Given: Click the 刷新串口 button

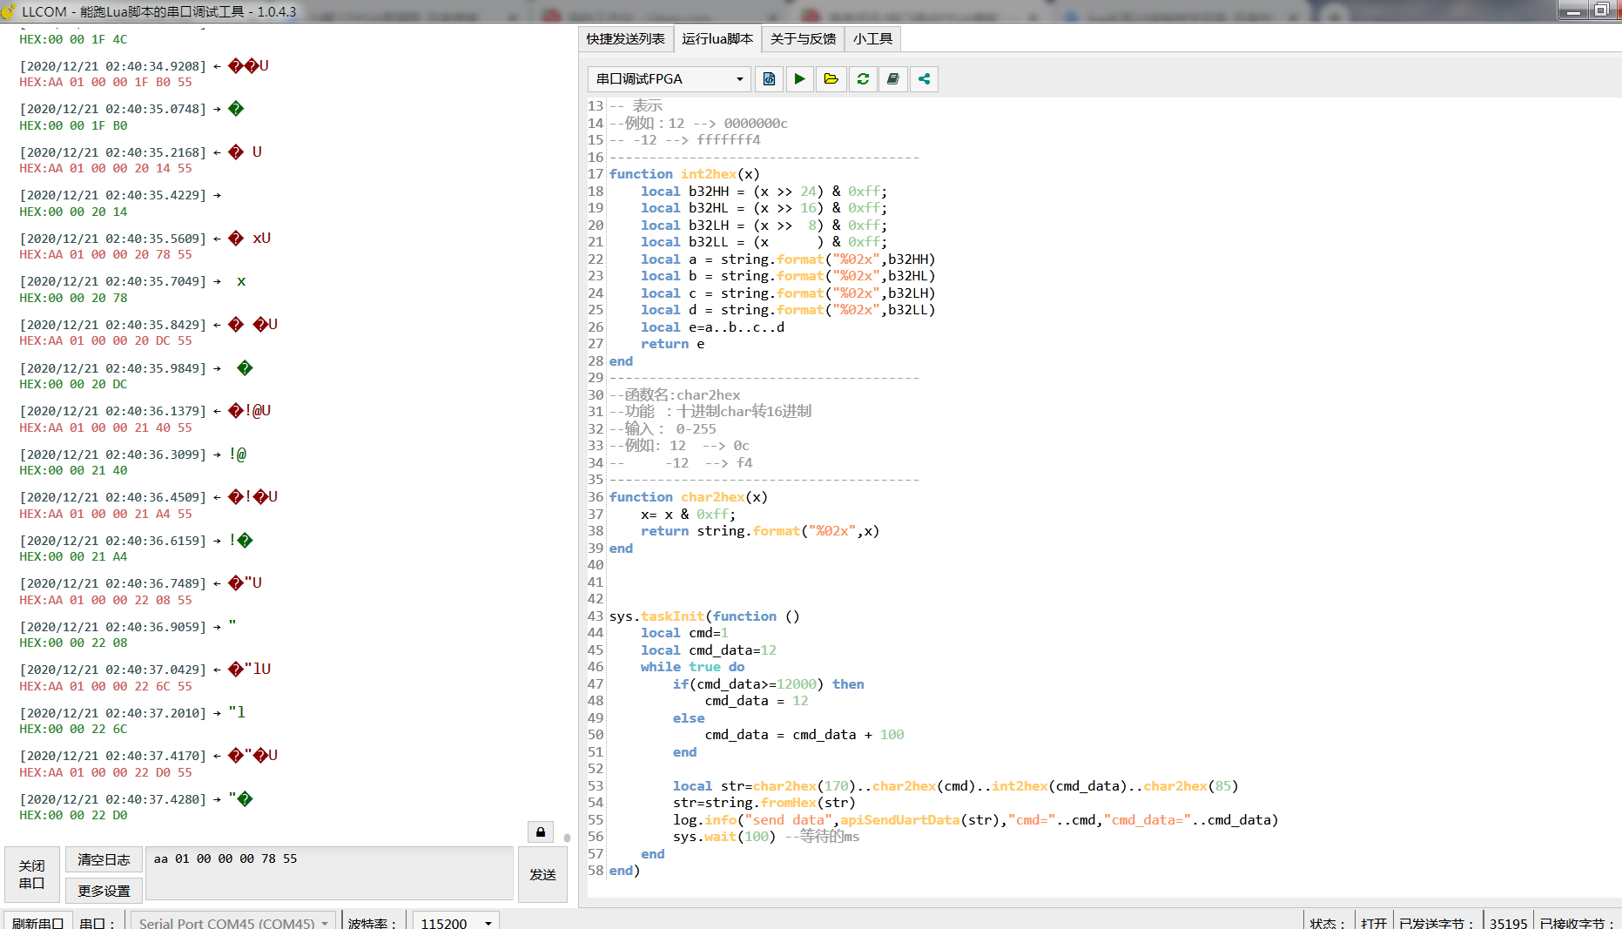Looking at the screenshot, I should tap(37, 922).
